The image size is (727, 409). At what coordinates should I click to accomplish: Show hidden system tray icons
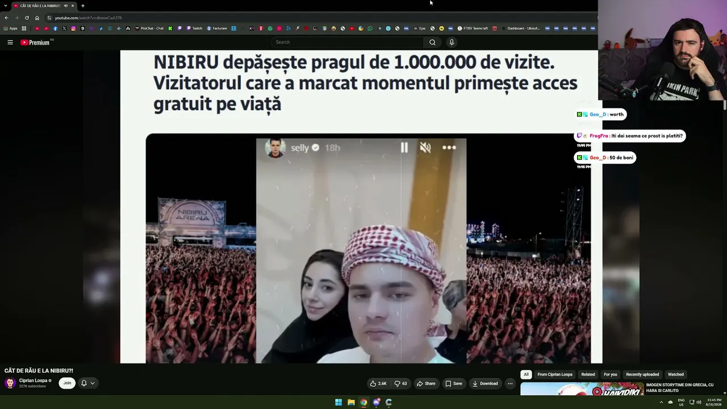coord(661,402)
